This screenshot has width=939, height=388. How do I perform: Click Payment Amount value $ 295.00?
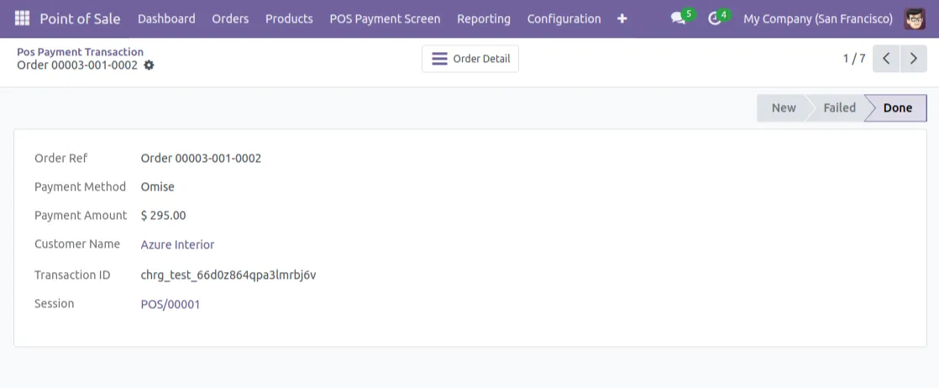coord(164,216)
